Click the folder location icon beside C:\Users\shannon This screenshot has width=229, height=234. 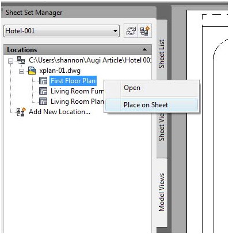pyautogui.click(x=21, y=60)
